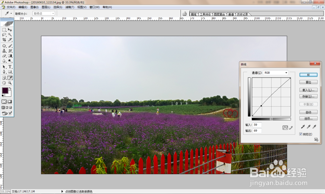Switch to the 画笔 tab

pos(194,14)
